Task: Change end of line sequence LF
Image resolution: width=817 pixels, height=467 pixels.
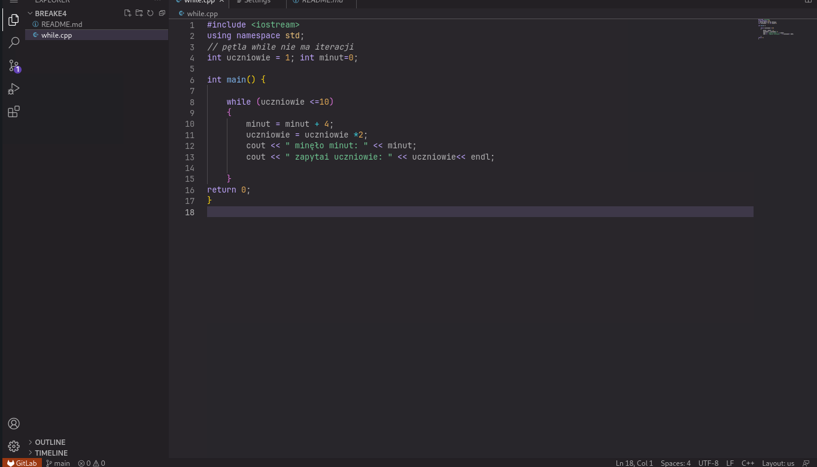Action: [730, 463]
